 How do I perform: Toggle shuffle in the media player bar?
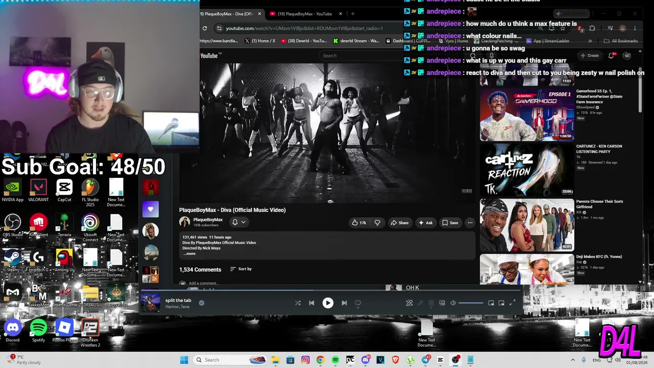[x=298, y=303]
